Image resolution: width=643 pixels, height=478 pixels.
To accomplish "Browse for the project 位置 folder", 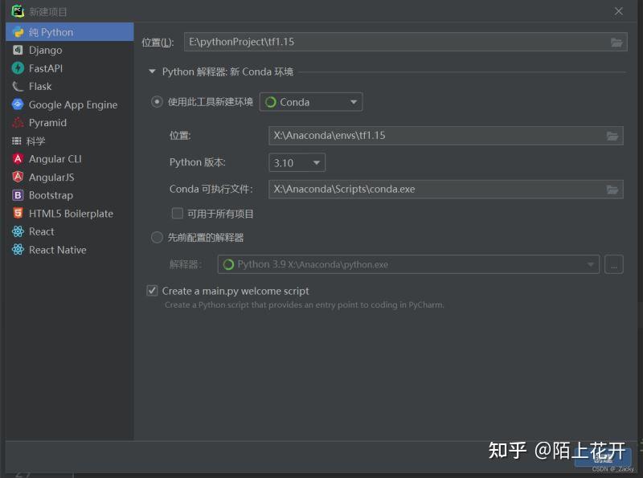I will point(616,41).
